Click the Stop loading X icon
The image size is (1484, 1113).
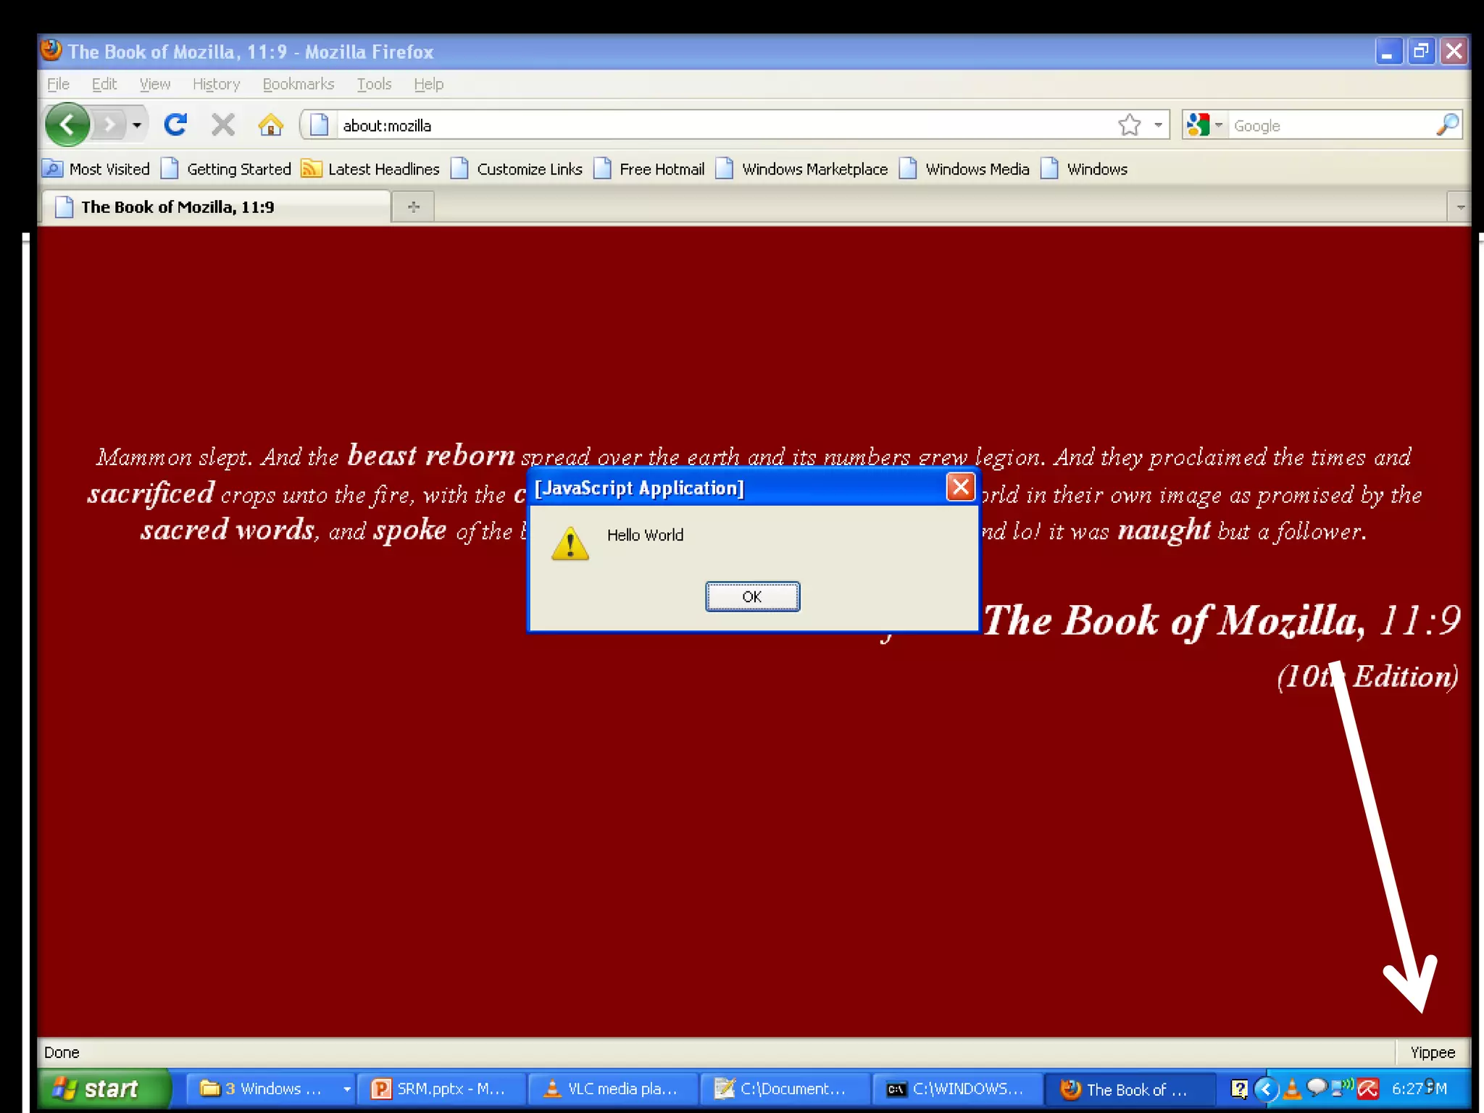tap(222, 125)
